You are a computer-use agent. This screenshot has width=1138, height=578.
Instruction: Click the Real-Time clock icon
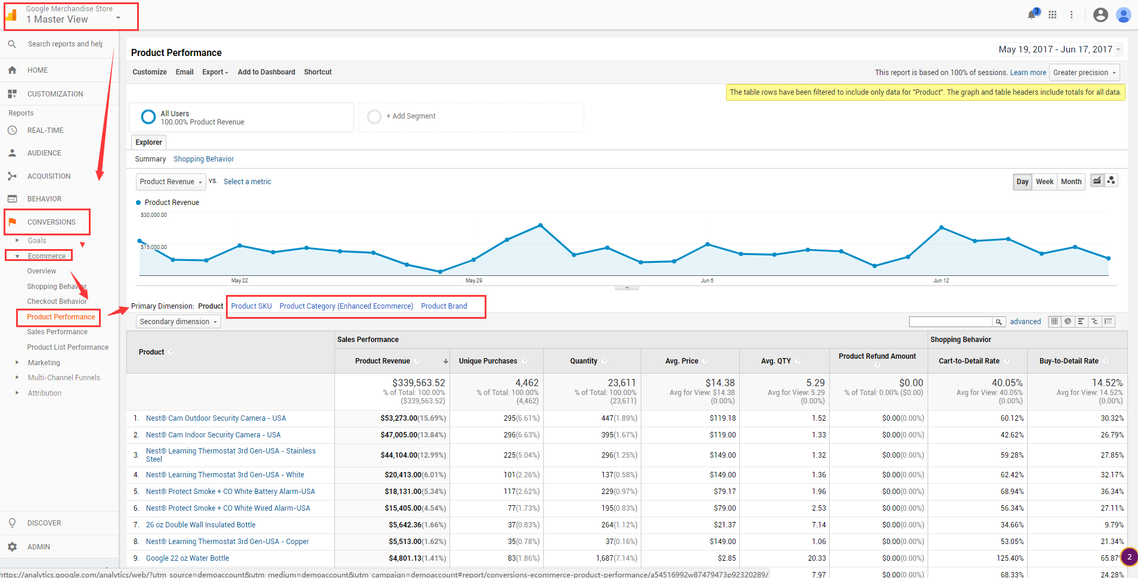pyautogui.click(x=12, y=130)
